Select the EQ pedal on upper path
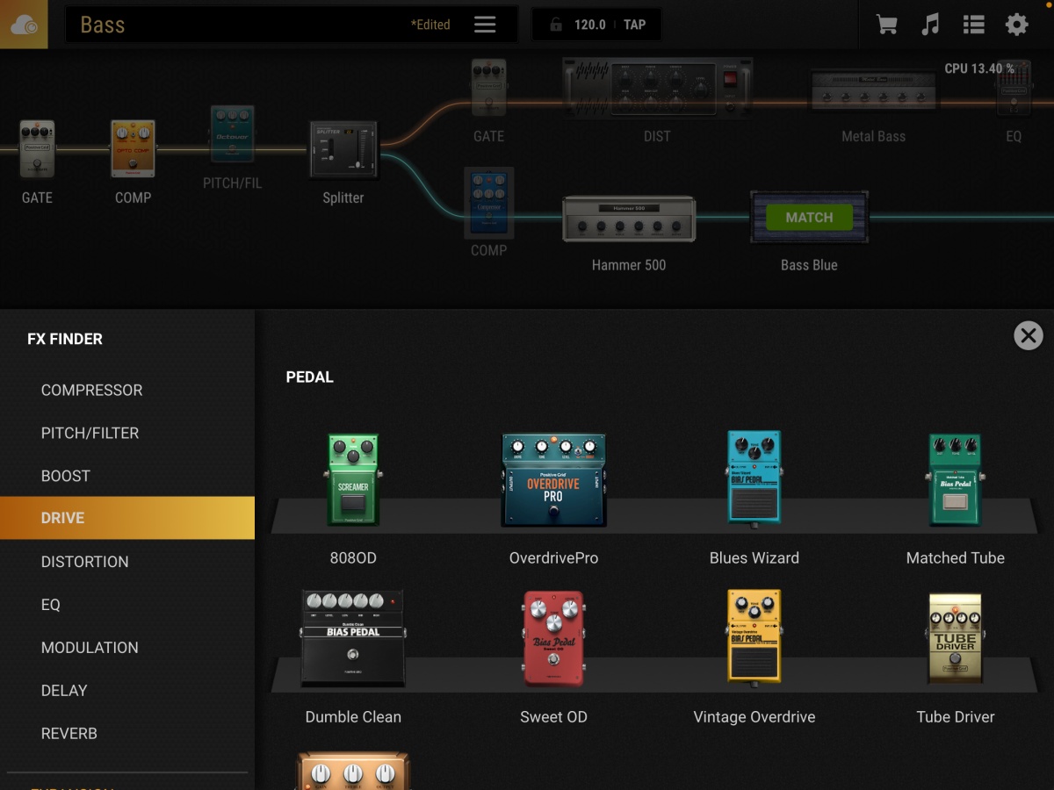Screen dimensions: 1054x790 click(1014, 88)
